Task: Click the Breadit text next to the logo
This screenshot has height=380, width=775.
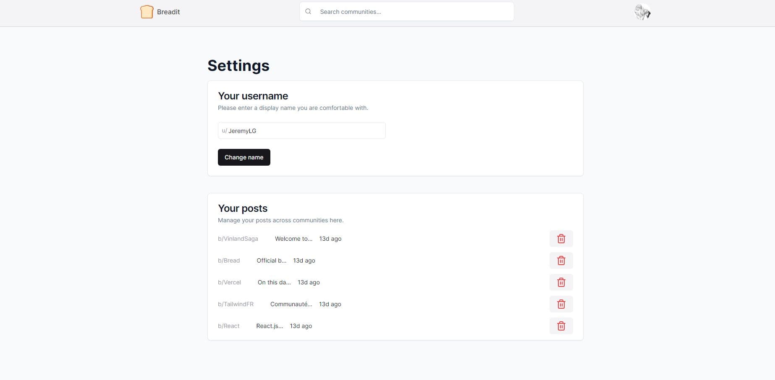Action: pos(168,11)
